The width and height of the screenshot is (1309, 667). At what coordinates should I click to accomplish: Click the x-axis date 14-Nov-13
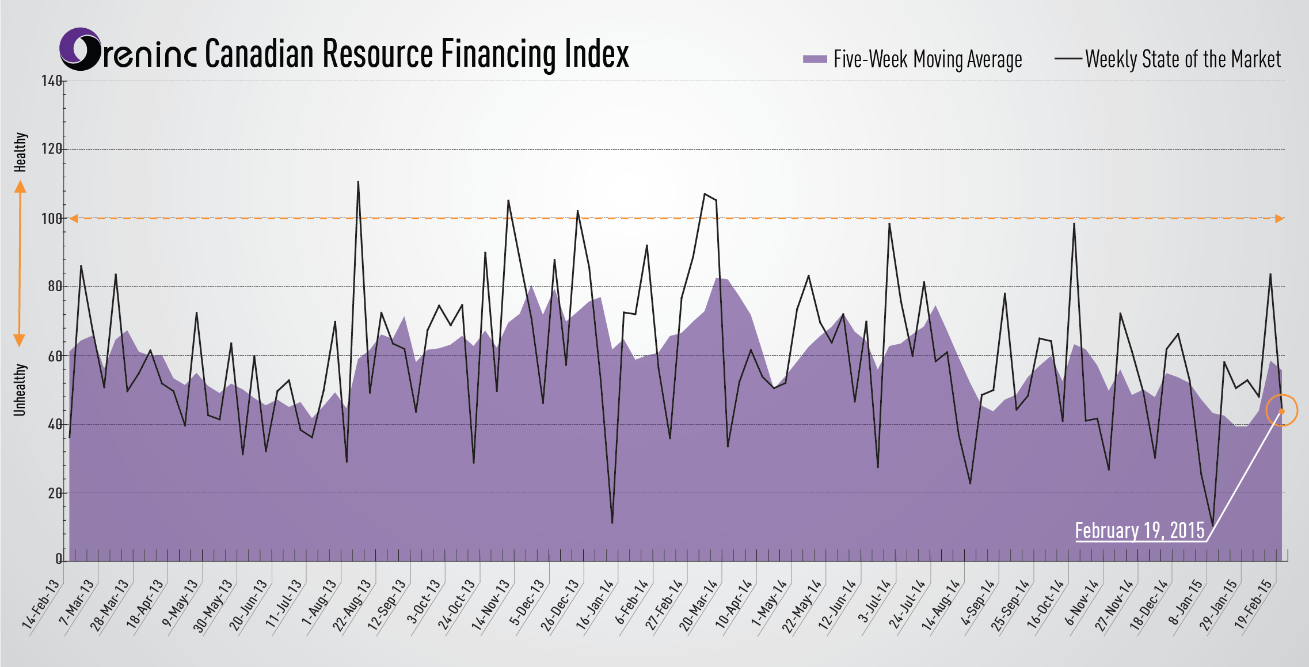pyautogui.click(x=491, y=605)
